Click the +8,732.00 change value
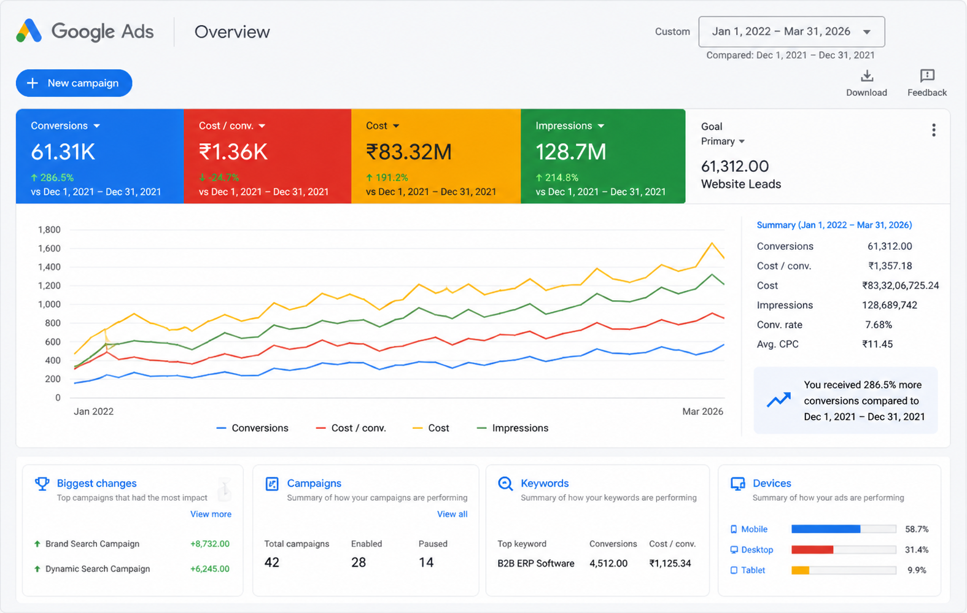This screenshot has width=967, height=613. (x=210, y=544)
